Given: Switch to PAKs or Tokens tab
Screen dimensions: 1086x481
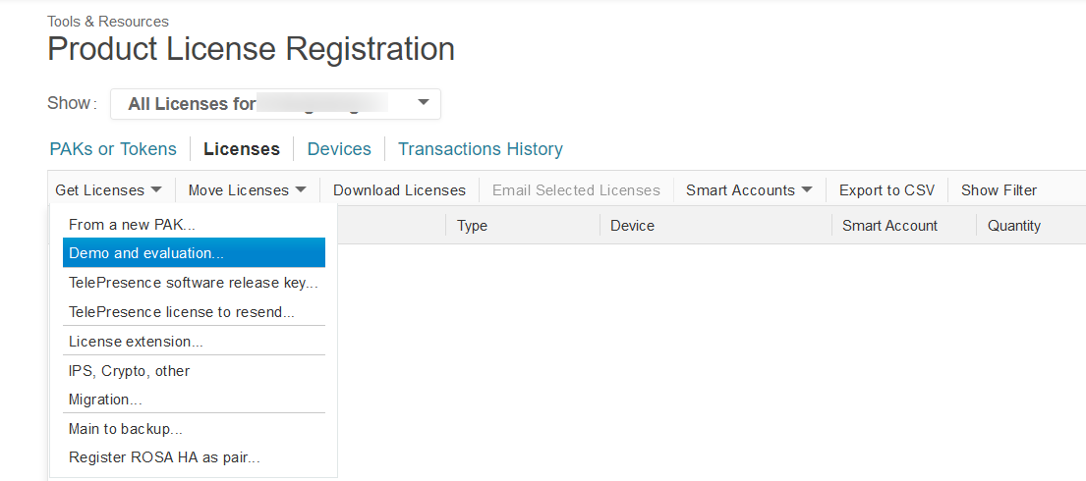Looking at the screenshot, I should [x=113, y=149].
